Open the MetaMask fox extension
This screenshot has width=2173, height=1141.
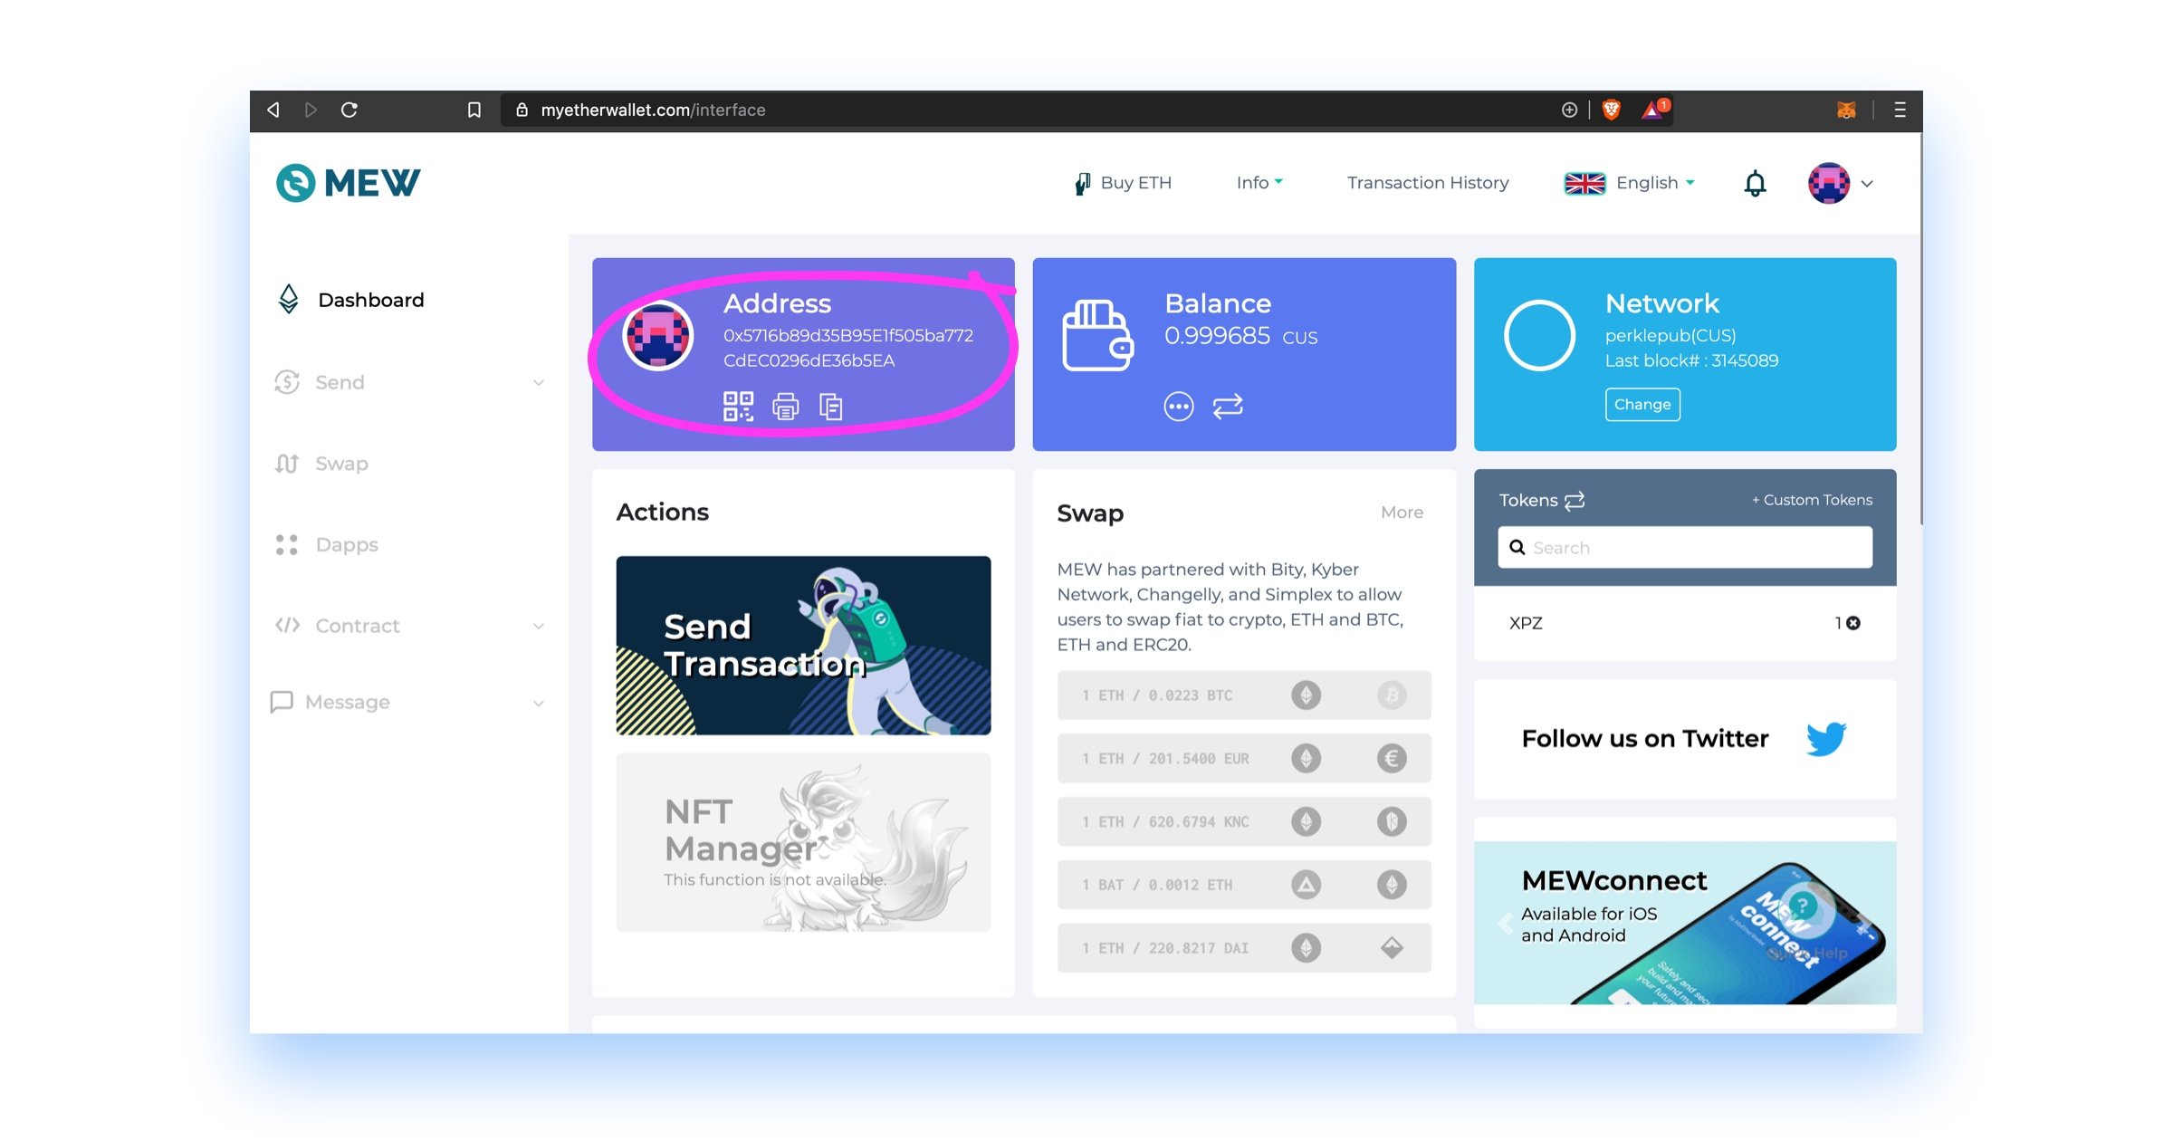pos(1846,110)
